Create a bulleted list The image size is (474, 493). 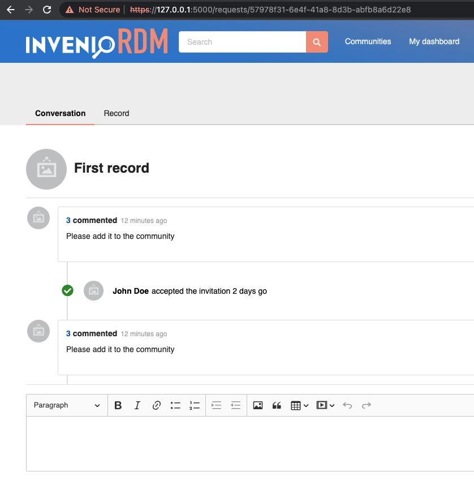click(175, 405)
